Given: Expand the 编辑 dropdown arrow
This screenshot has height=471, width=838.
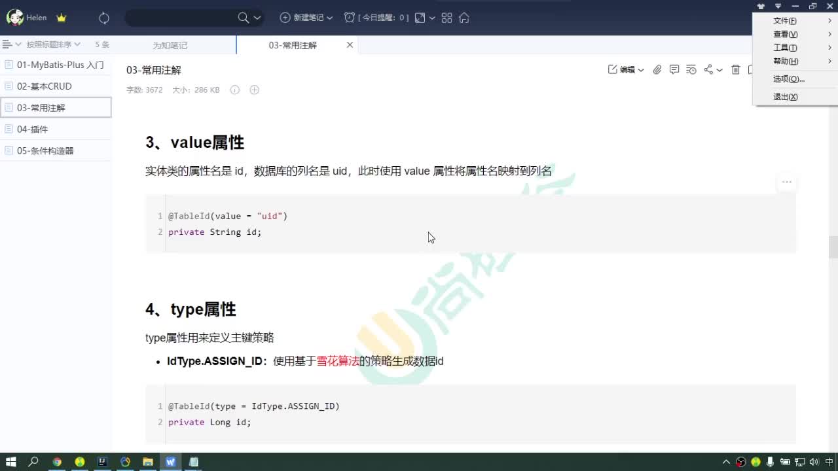Looking at the screenshot, I should [641, 70].
